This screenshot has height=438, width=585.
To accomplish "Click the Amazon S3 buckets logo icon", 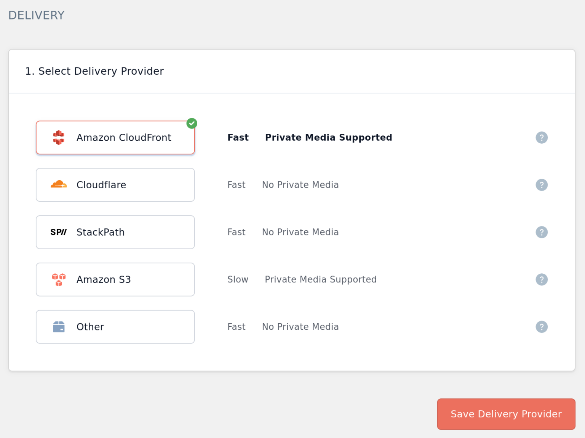I will click(x=59, y=279).
